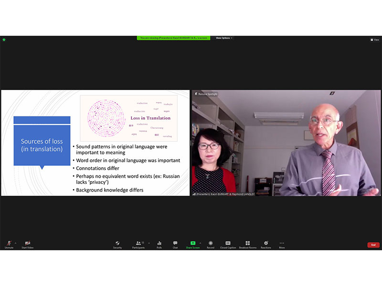Click the encryption shield icon at top left
Screen dimensions: 382x286
click(4, 40)
